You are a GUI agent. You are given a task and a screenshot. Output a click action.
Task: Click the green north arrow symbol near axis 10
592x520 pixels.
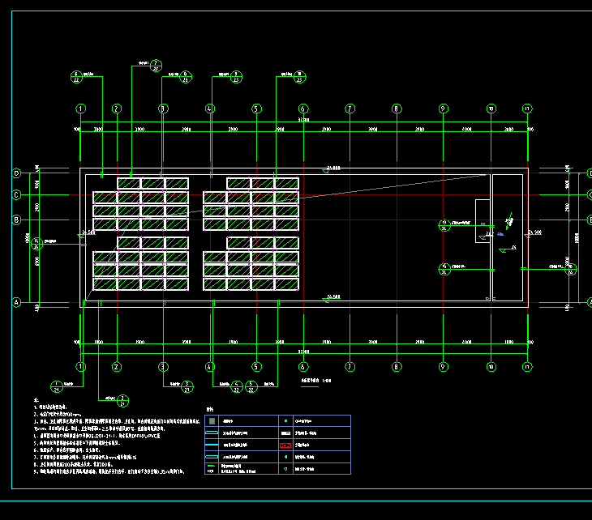tap(508, 221)
